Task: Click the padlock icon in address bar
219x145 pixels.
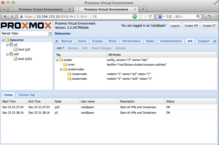Action: point(21,16)
